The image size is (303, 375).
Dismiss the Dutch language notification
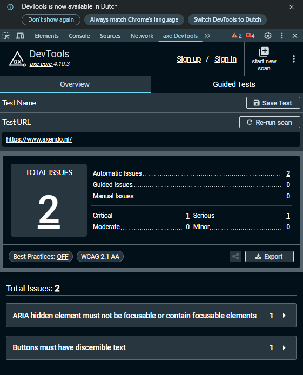(292, 7)
